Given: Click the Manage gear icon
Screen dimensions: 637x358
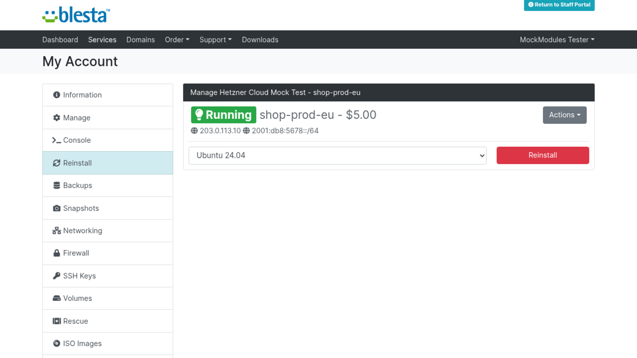Looking at the screenshot, I should [57, 118].
